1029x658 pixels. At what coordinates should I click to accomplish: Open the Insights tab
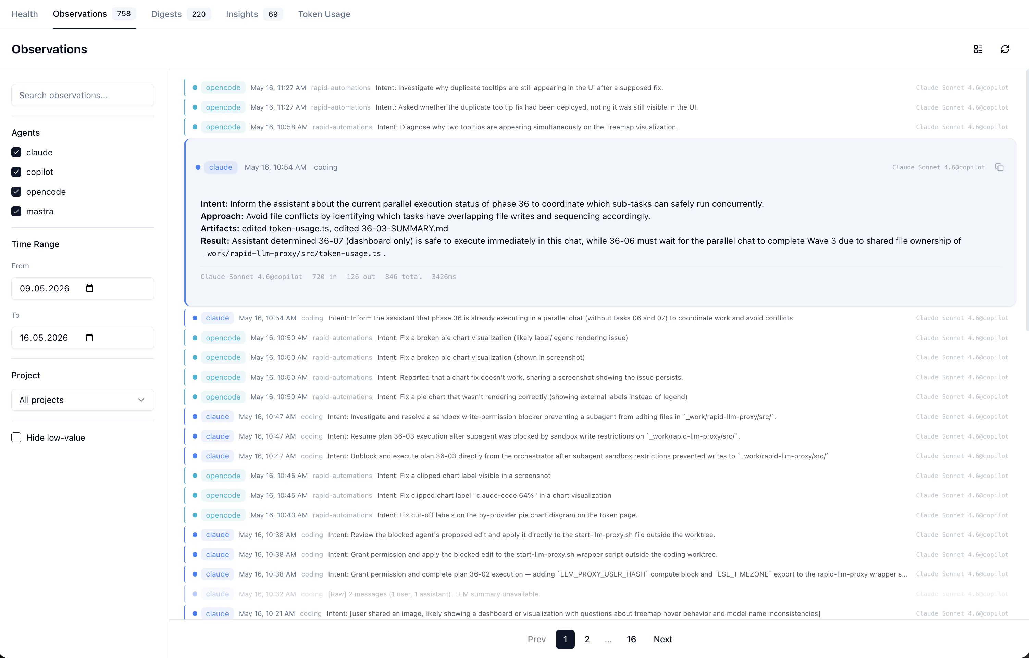255,14
